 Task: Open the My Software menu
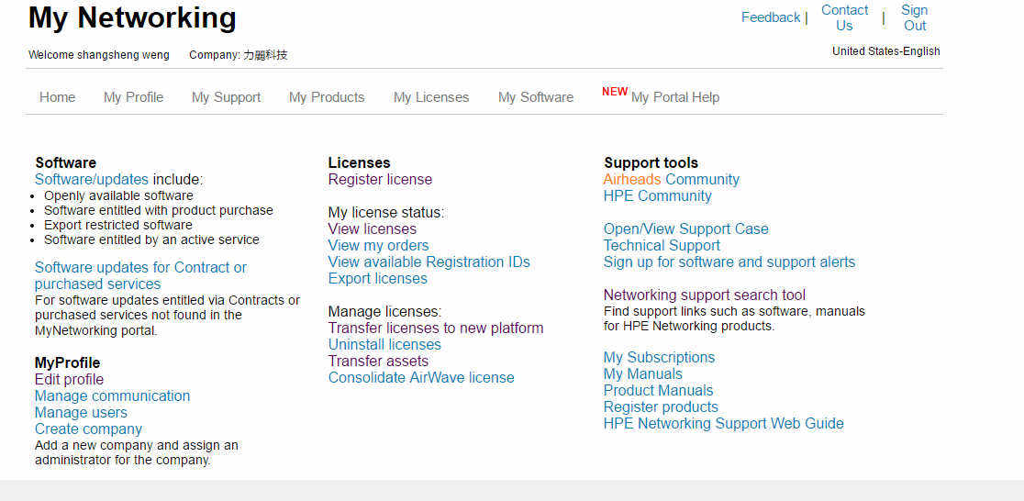tap(536, 97)
